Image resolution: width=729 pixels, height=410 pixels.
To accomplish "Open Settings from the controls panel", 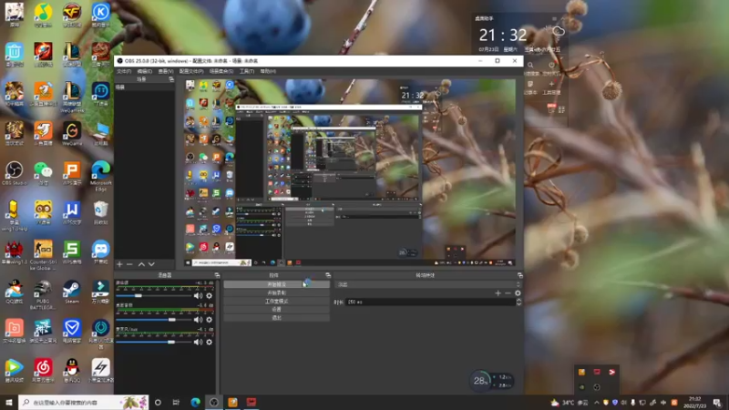I will pos(277,310).
